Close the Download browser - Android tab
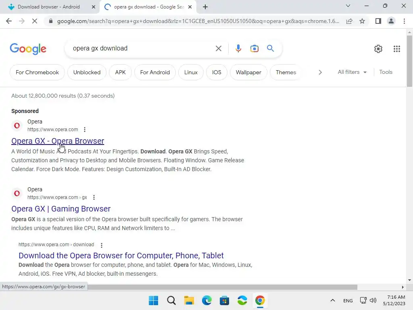This screenshot has width=413, height=310. click(x=93, y=7)
